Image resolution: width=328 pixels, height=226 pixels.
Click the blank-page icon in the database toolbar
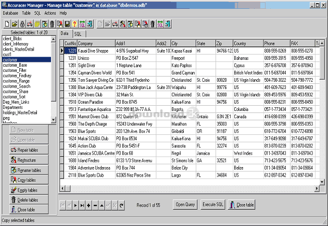7,24
